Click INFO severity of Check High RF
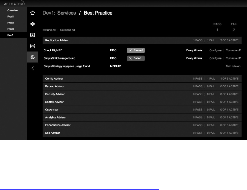247x190 pixels. [x=113, y=50]
